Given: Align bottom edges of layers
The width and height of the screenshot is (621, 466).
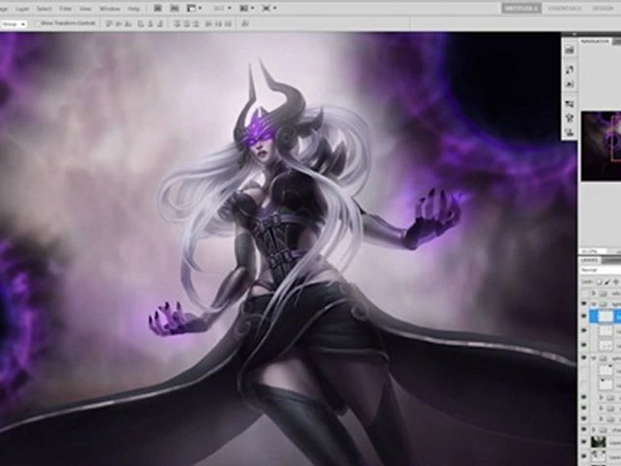Looking at the screenshot, I should coord(128,24).
